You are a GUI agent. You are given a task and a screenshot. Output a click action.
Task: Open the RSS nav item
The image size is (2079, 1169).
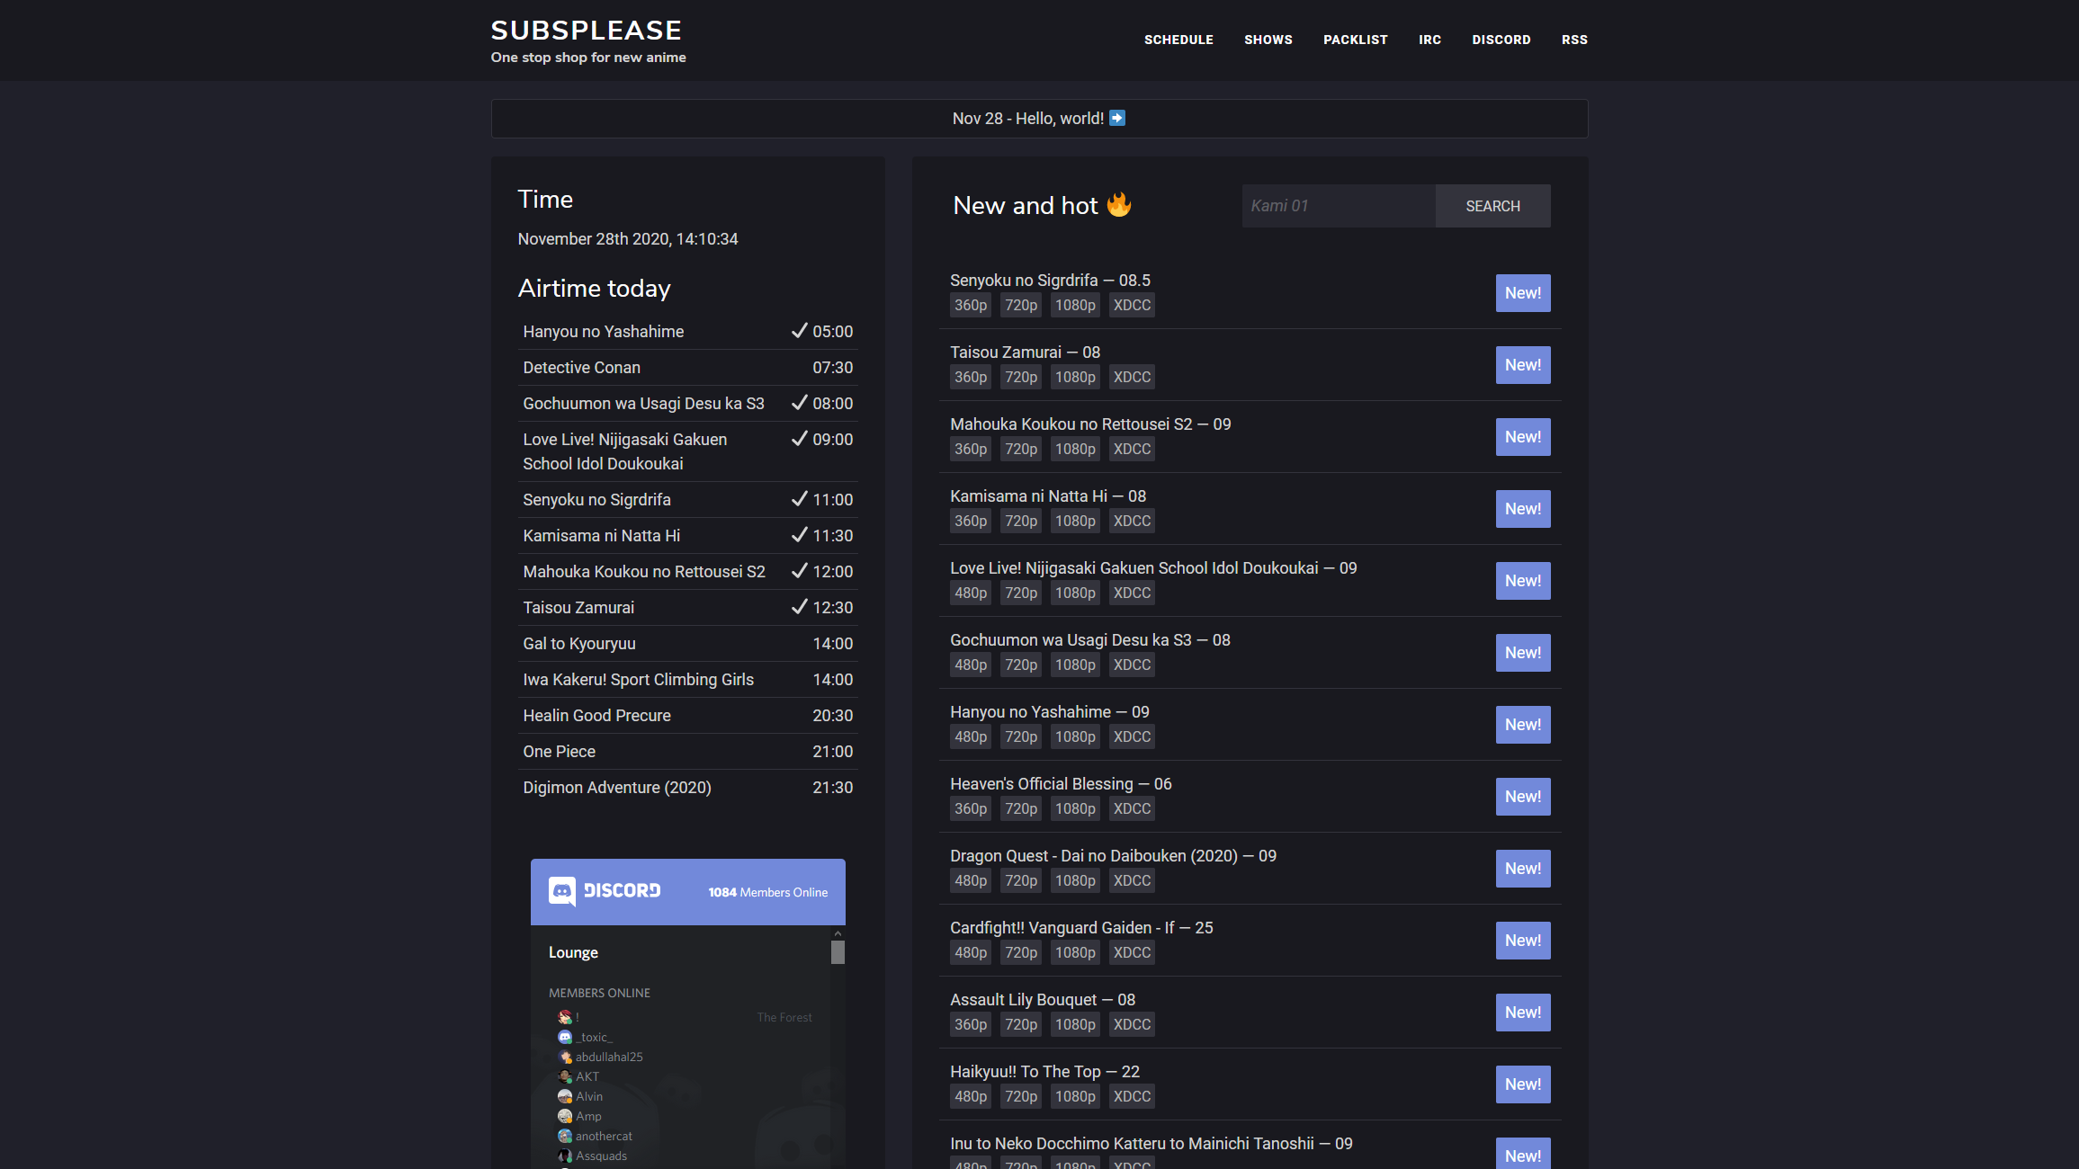[1574, 40]
